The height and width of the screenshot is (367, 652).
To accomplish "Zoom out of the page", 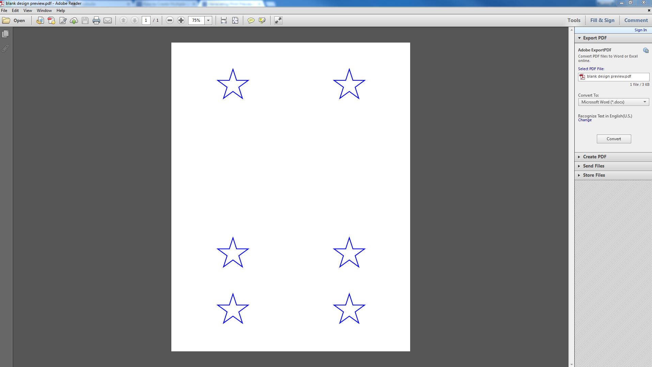I will pyautogui.click(x=169, y=20).
